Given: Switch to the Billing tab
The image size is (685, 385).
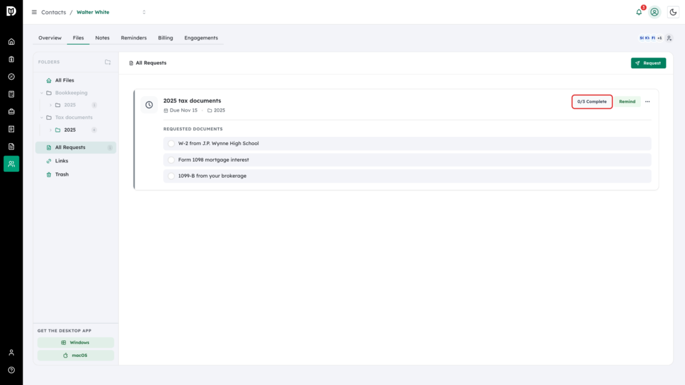Looking at the screenshot, I should pos(166,38).
